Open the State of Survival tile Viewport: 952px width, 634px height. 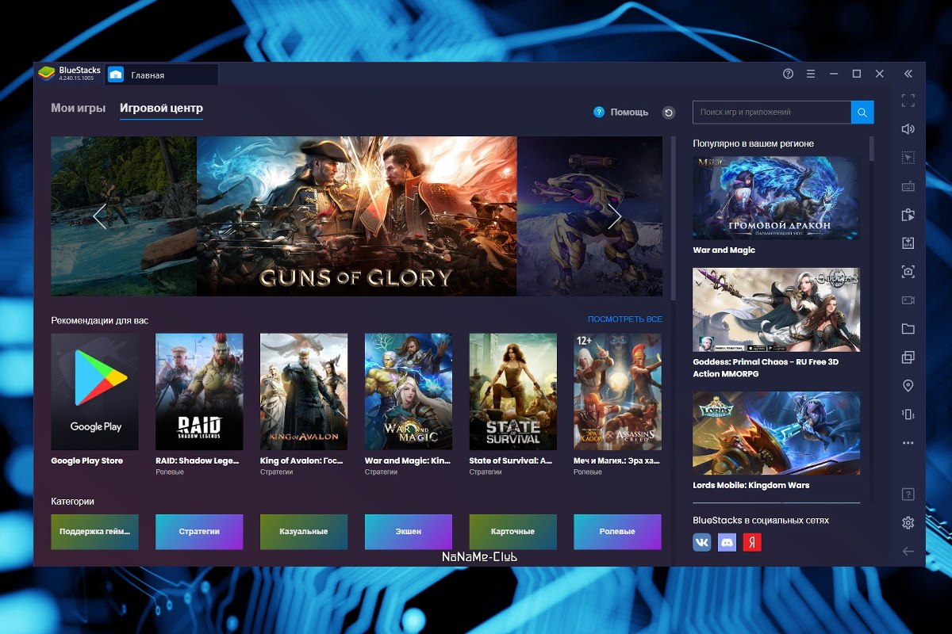tap(513, 391)
